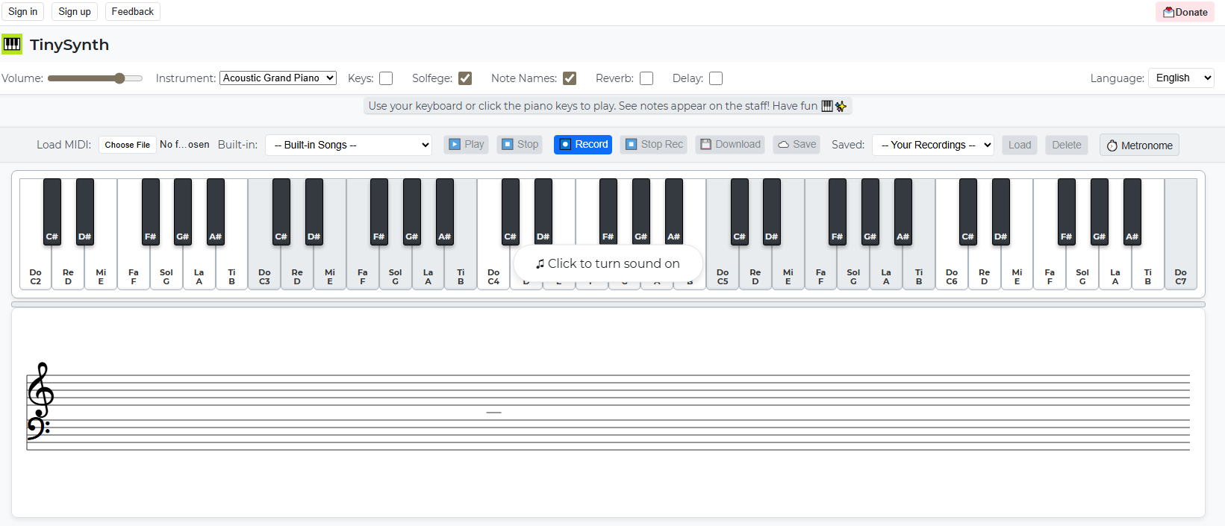This screenshot has height=526, width=1225.
Task: Expand the Built-in Songs dropdown
Action: click(x=349, y=145)
